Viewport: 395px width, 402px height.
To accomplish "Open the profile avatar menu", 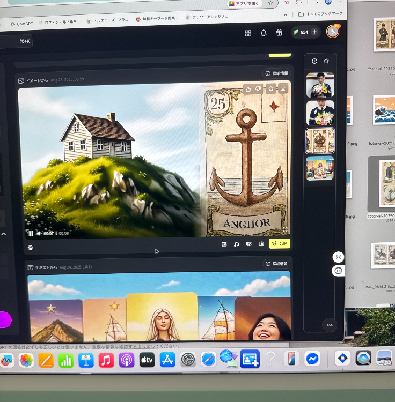I will [333, 32].
